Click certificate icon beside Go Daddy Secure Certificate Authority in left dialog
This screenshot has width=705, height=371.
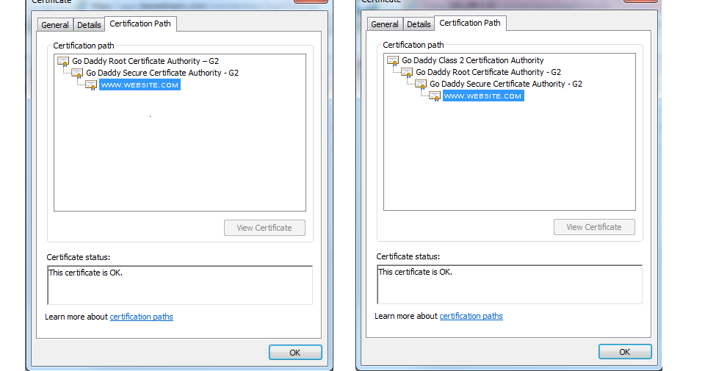pyautogui.click(x=77, y=73)
